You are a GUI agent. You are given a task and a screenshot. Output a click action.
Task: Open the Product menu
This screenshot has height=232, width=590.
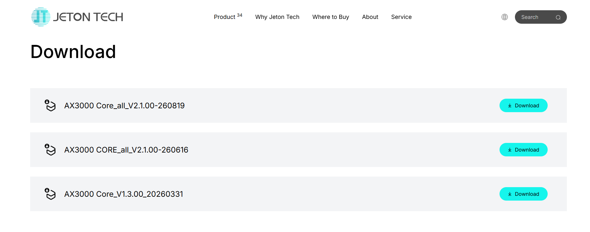point(228,17)
